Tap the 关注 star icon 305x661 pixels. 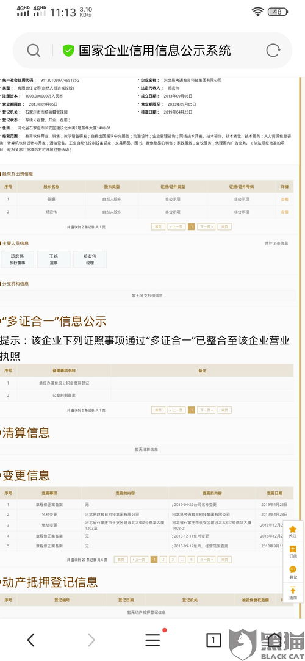[x=293, y=529]
